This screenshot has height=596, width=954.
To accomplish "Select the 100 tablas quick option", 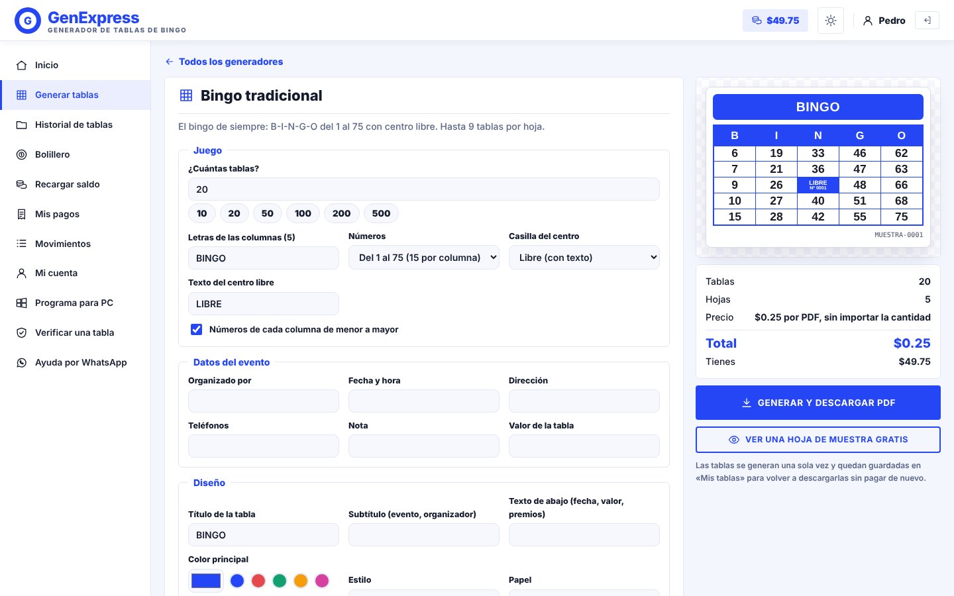I will click(x=303, y=213).
